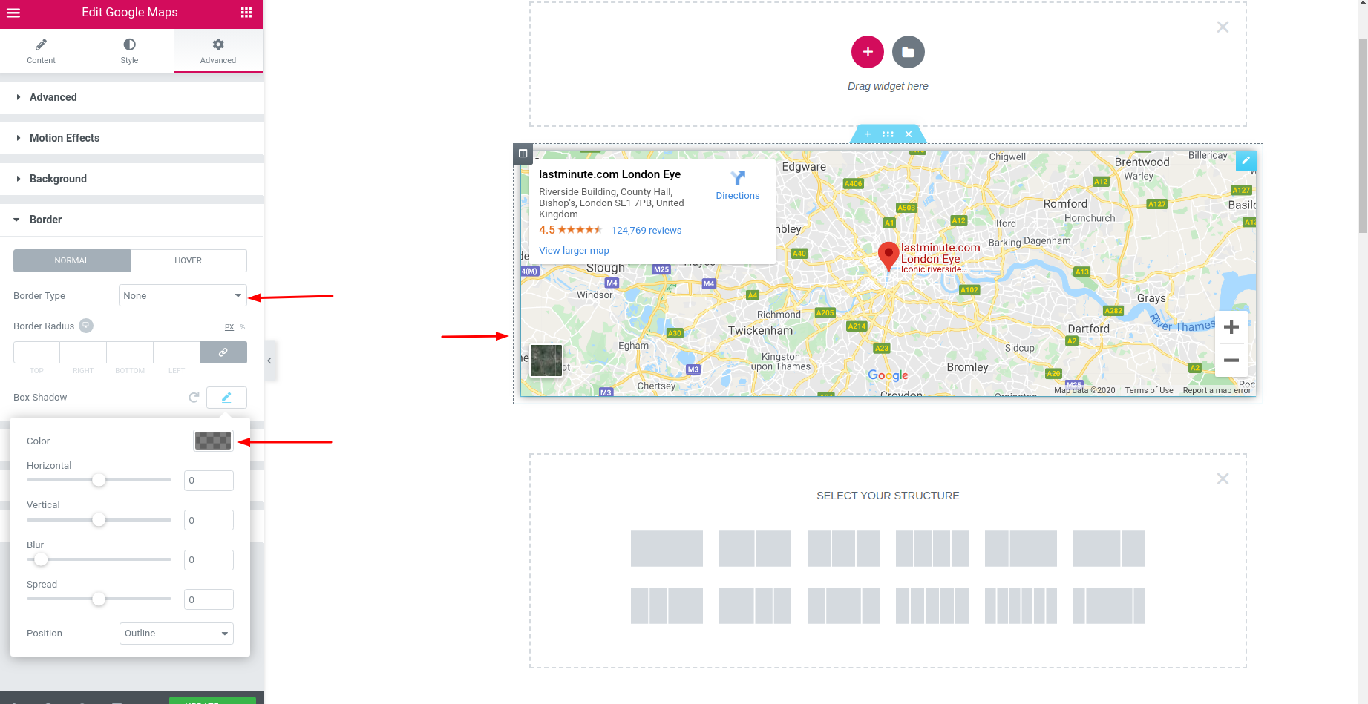Click the Spread value input
1368x704 pixels.
209,599
